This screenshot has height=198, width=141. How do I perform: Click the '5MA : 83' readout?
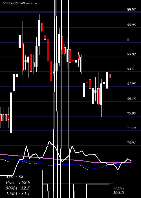coord(15,177)
